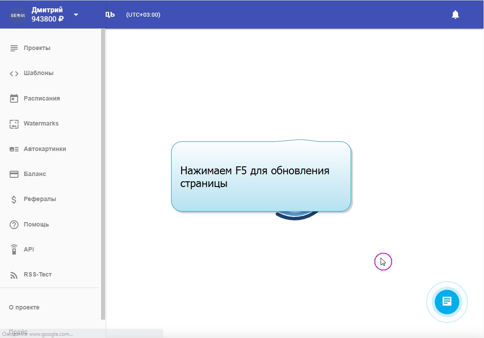Open notifications bell in header
484x338 pixels.
(x=455, y=14)
